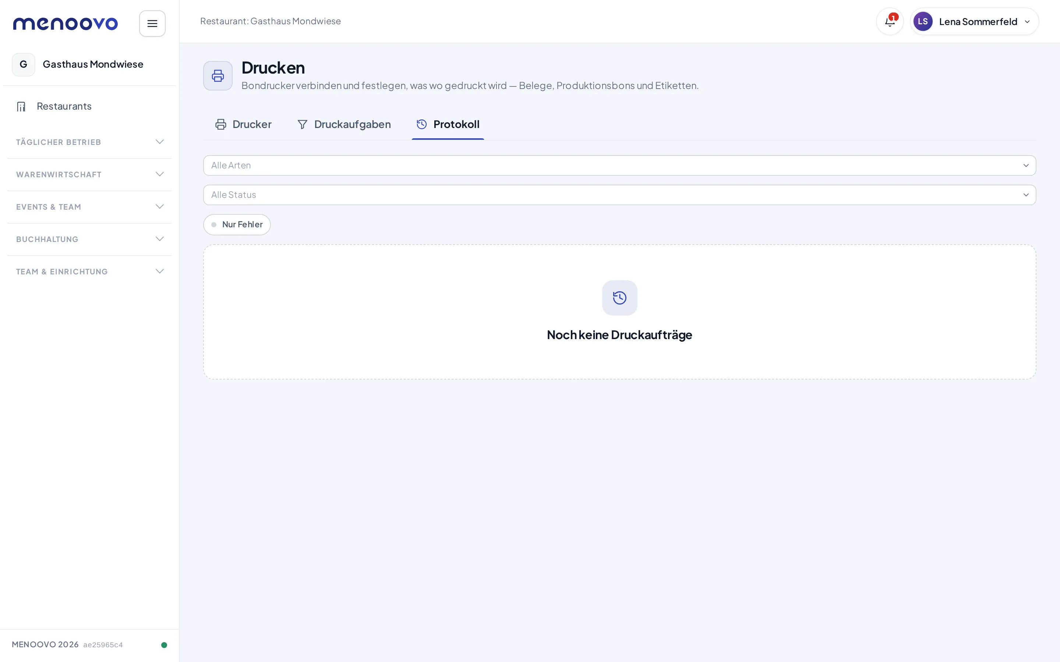Click the menoovo logo

(x=65, y=24)
